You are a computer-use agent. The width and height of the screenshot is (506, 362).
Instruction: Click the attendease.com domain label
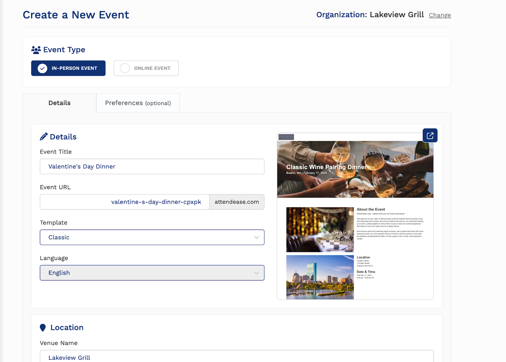(237, 202)
